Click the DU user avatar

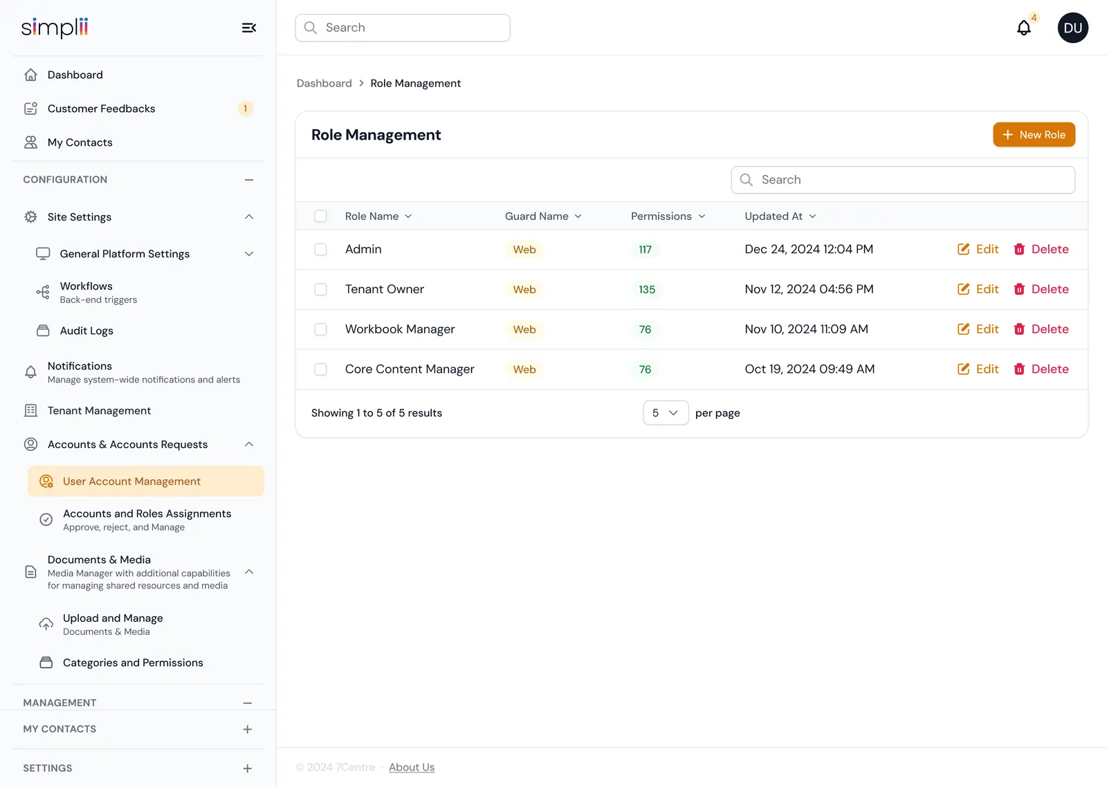(x=1073, y=28)
